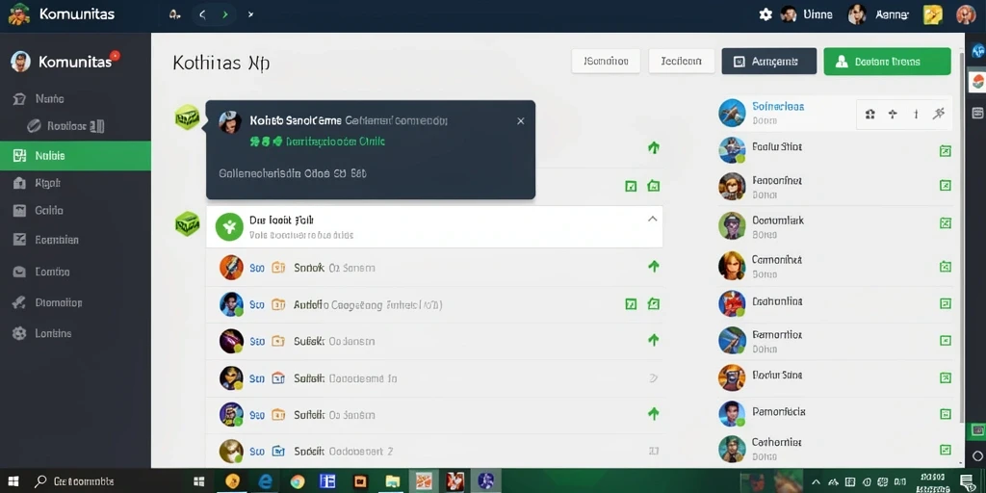Viewport: 986px width, 493px height.
Task: Show hidden tray icons chevron in taskbar
Action: [817, 481]
